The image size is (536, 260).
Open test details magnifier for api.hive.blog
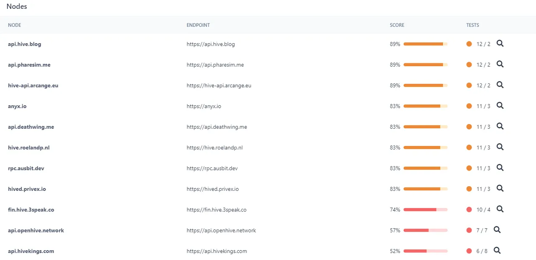pos(500,43)
